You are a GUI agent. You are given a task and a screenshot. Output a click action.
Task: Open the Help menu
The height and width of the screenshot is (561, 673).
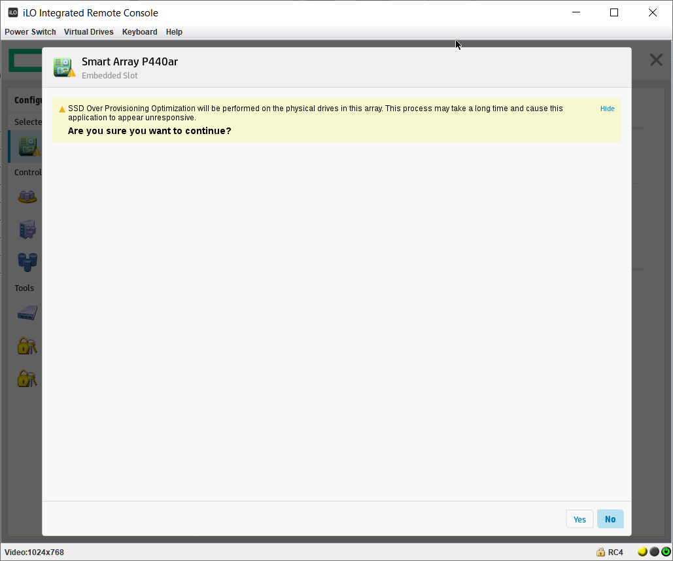click(174, 32)
